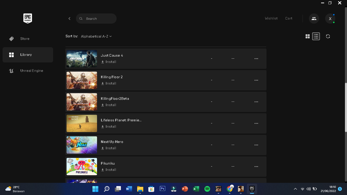Open the Library section

point(28,55)
